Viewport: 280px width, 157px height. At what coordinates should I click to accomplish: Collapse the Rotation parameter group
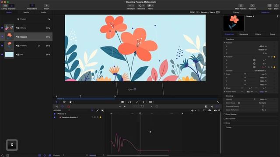click(225, 57)
